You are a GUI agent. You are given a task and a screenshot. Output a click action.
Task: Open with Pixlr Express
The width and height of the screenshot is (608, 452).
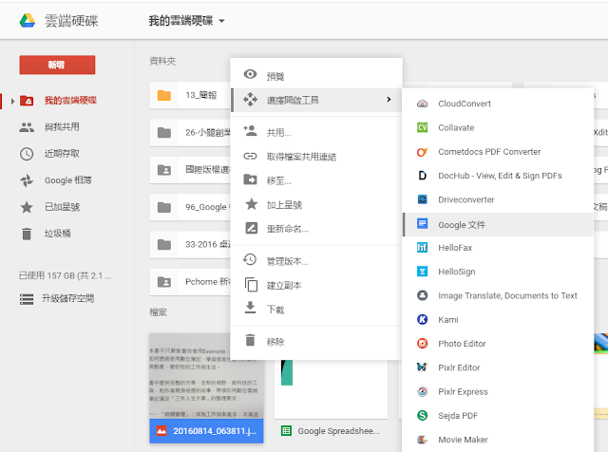point(498,391)
